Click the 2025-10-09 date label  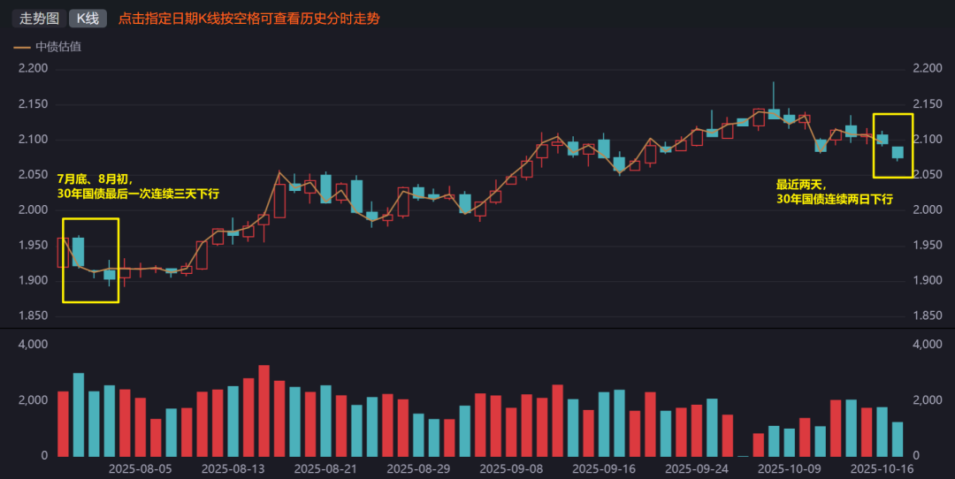[790, 468]
